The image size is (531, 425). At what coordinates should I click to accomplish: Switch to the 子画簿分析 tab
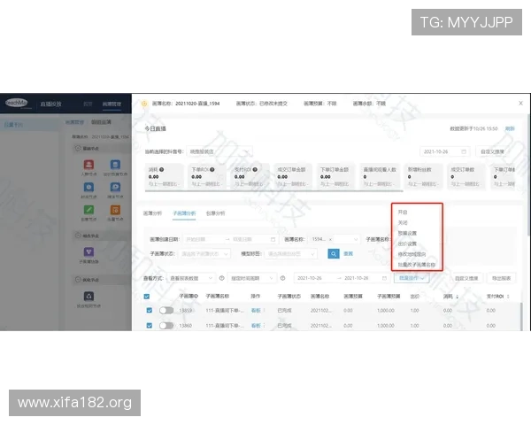click(184, 213)
